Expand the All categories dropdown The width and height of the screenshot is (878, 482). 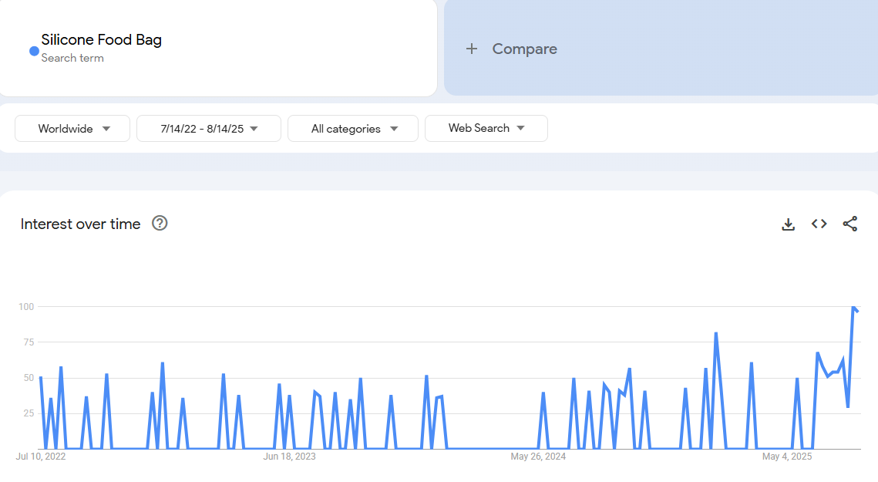(353, 129)
